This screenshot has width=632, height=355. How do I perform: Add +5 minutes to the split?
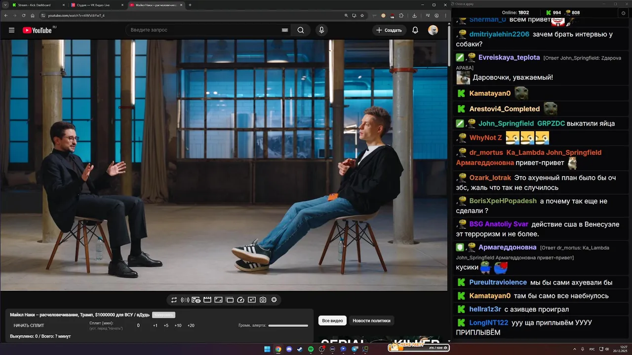pyautogui.click(x=166, y=325)
